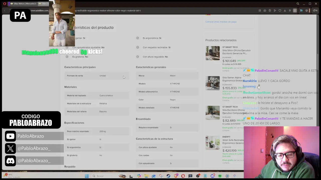Image resolution: width=321 pixels, height=180 pixels.
Task: Click thumbnail of the $161.649 office chair
Action: pos(213,53)
